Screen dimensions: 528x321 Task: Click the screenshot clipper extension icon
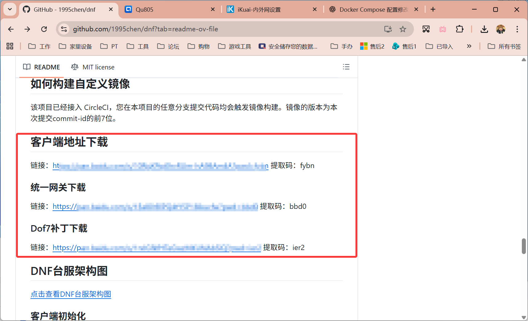[x=426, y=29]
